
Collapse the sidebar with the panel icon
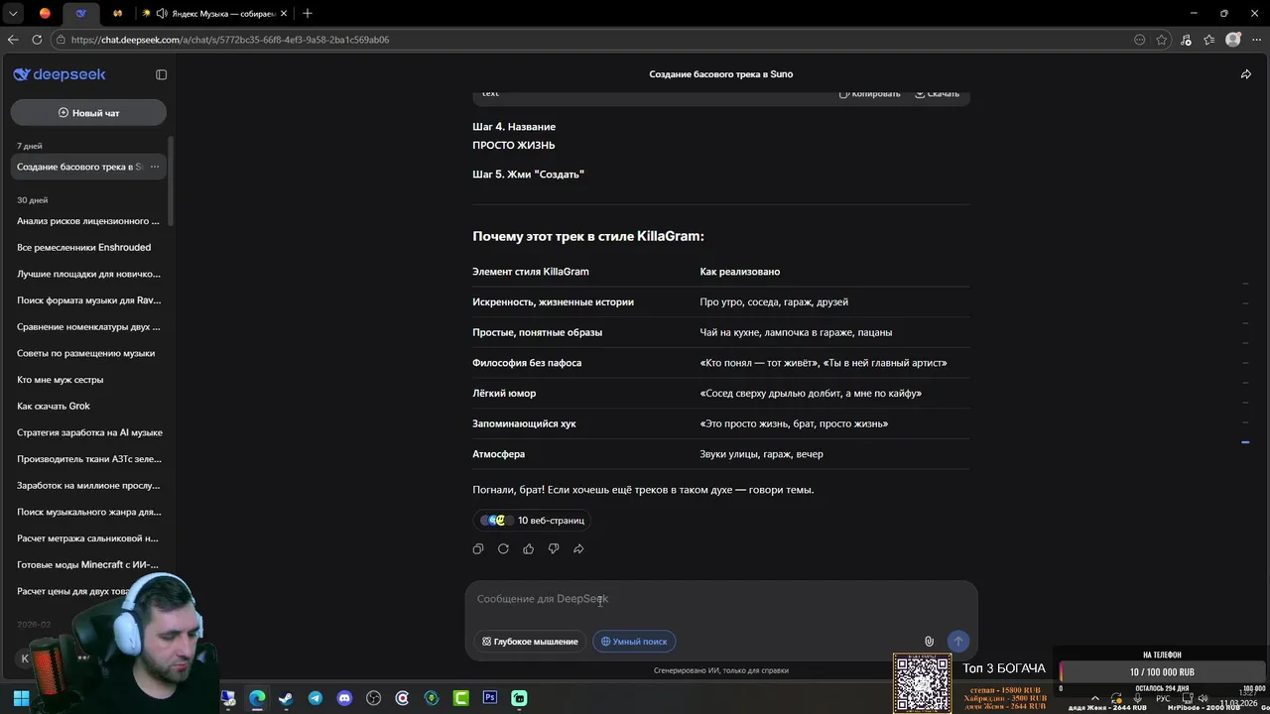coord(162,74)
